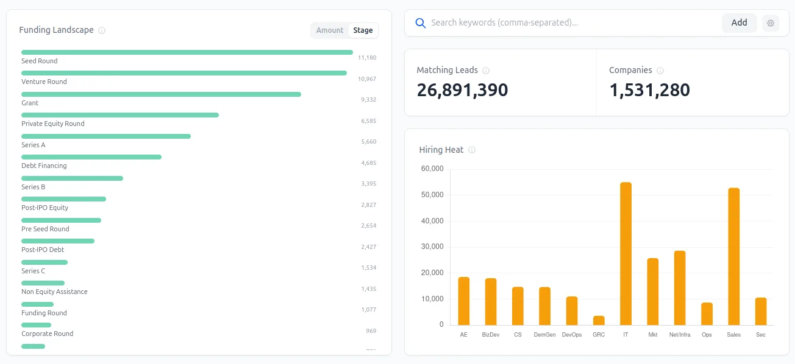The image size is (795, 364).
Task: Switch Funding Landscape to Amount view
Action: tap(330, 30)
